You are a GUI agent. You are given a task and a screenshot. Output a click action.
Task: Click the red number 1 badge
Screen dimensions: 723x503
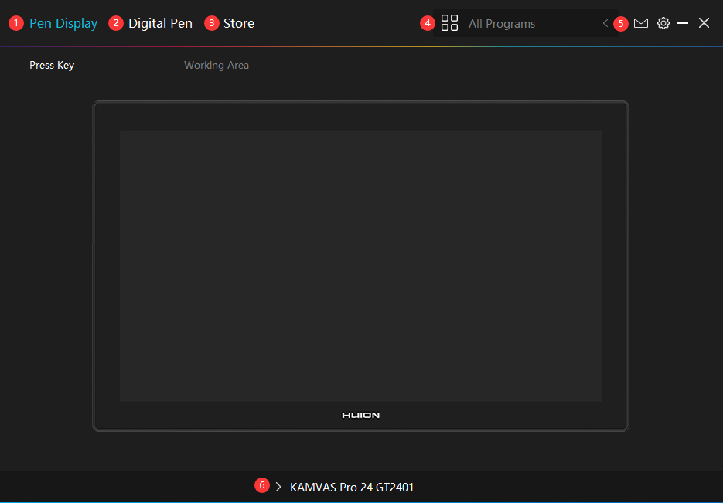pyautogui.click(x=16, y=23)
